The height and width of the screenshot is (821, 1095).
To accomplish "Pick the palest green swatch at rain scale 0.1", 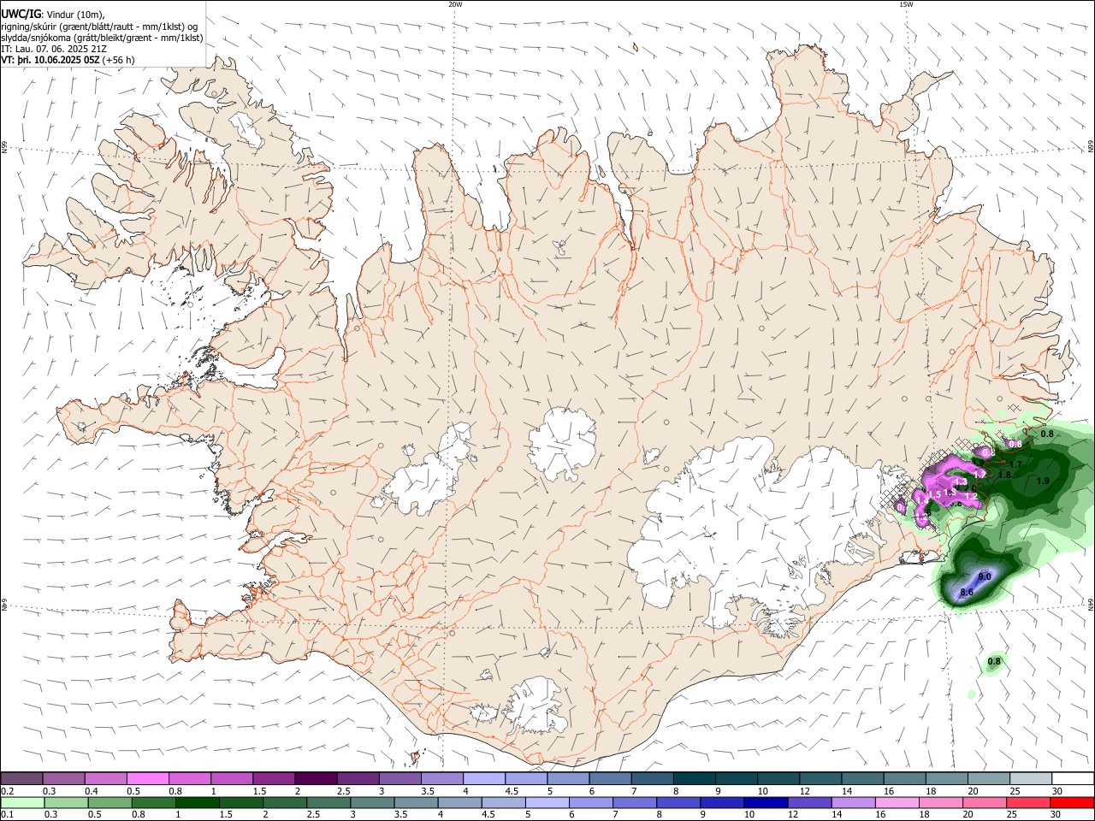I will click(22, 803).
